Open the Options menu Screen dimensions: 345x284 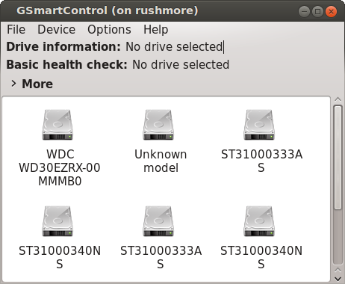pyautogui.click(x=109, y=30)
